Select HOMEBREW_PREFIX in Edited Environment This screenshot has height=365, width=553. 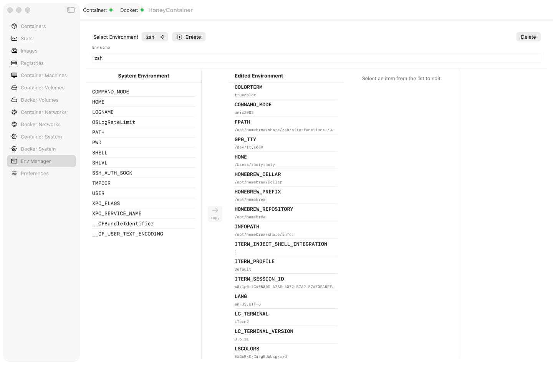coord(286,195)
